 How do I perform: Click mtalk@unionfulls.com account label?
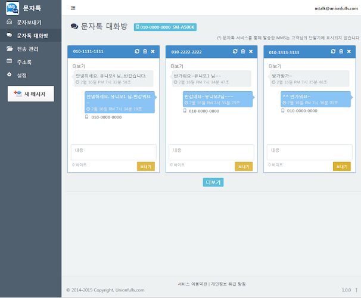click(x=336, y=8)
